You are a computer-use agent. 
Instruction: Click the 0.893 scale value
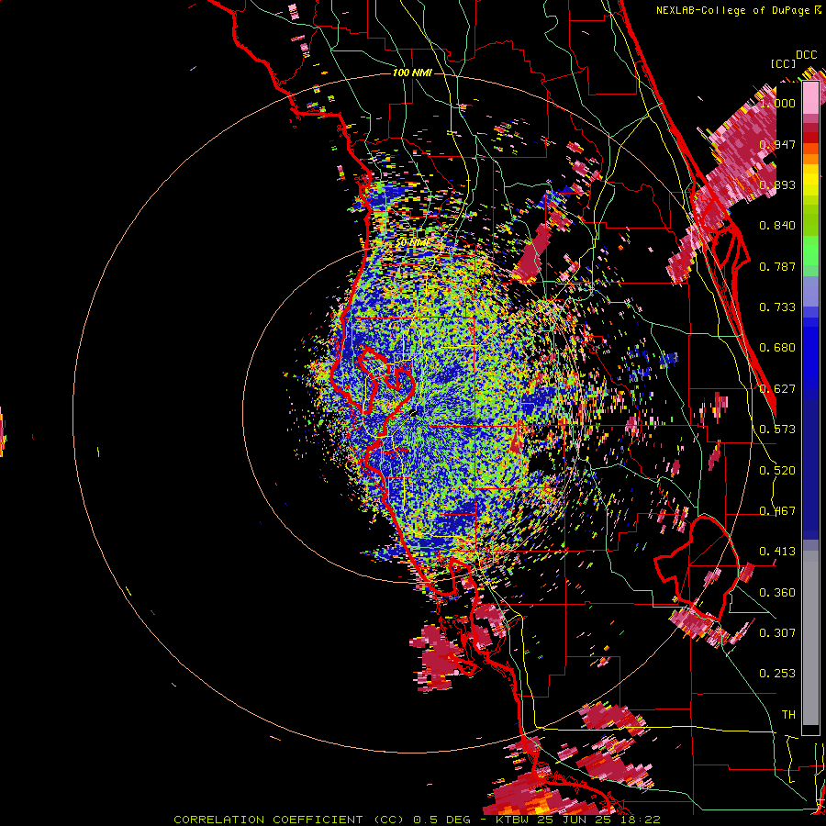point(777,184)
